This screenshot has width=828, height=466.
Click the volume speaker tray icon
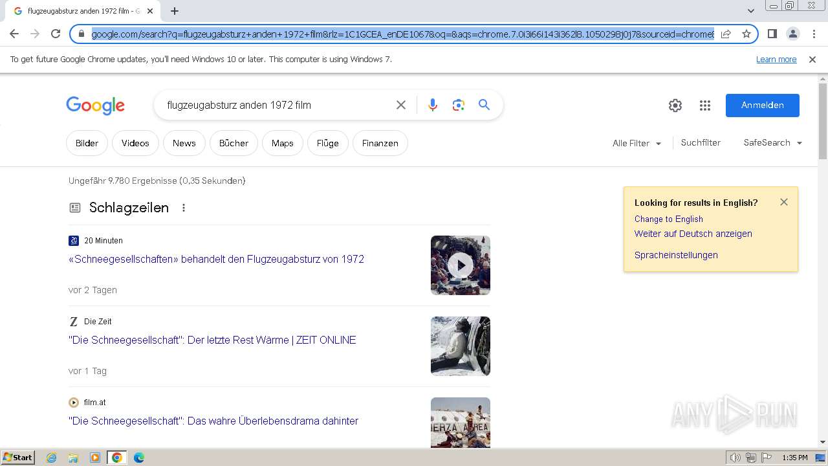[735, 458]
